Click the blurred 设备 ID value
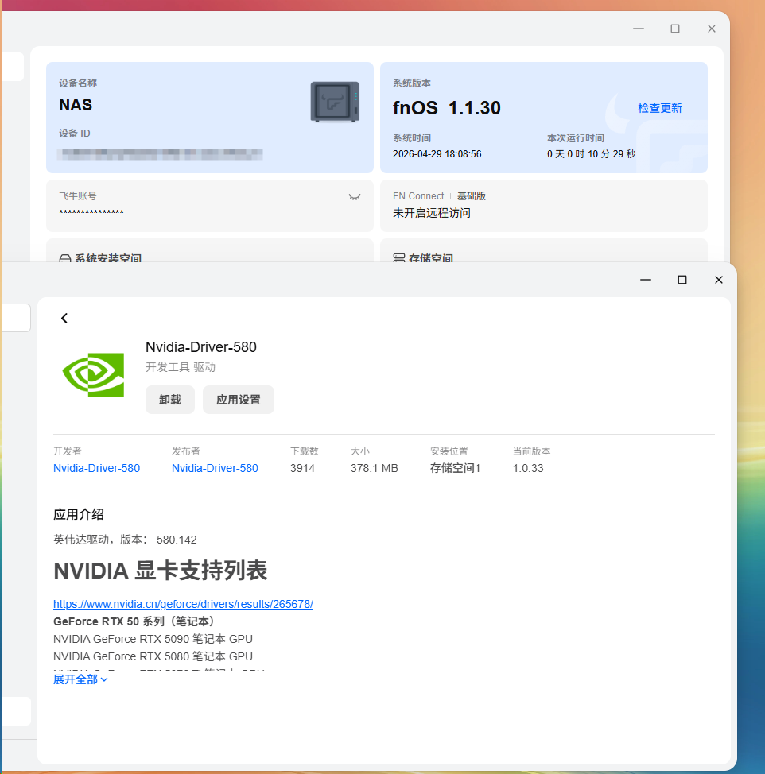Image resolution: width=765 pixels, height=774 pixels. pos(160,154)
